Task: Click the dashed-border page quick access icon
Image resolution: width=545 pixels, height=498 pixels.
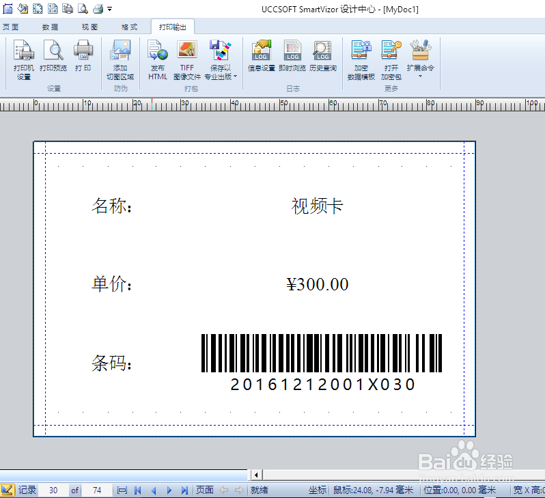Action: pyautogui.click(x=38, y=8)
